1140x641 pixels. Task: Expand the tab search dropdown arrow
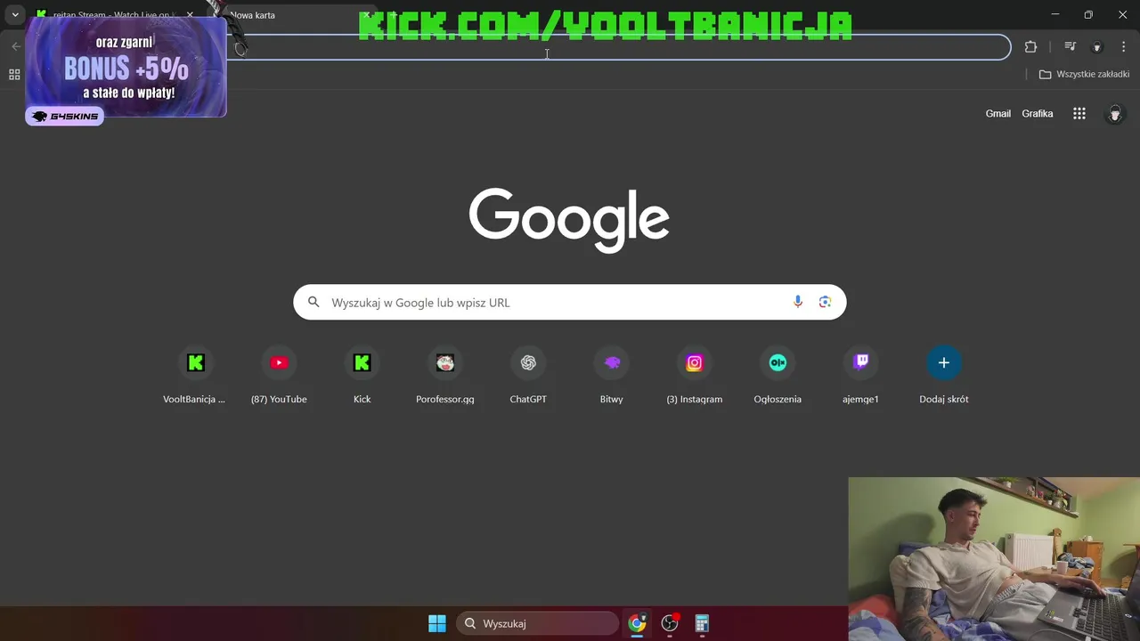(15, 15)
